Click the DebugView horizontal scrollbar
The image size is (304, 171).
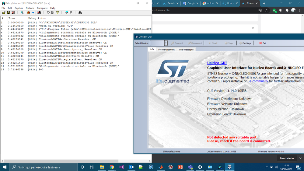click(61, 161)
